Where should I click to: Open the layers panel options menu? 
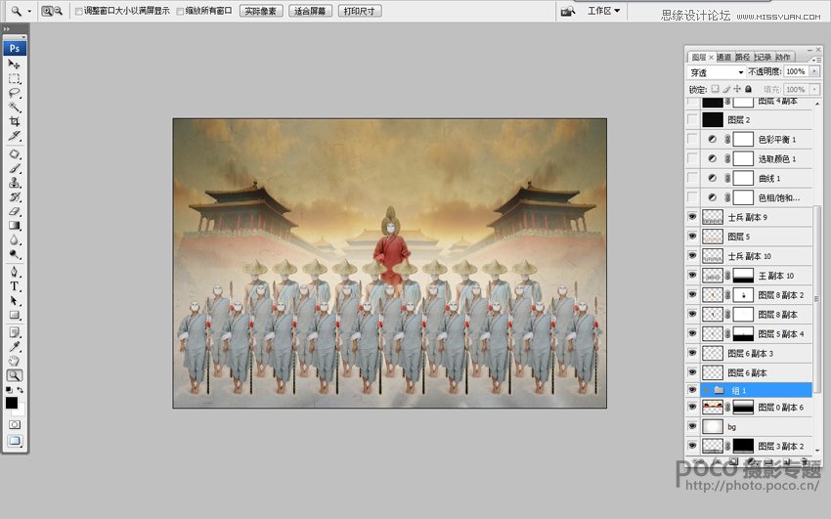click(x=816, y=60)
